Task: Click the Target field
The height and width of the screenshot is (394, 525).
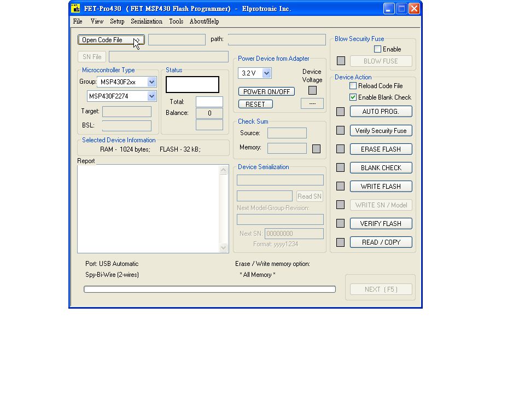Action: pyautogui.click(x=126, y=112)
